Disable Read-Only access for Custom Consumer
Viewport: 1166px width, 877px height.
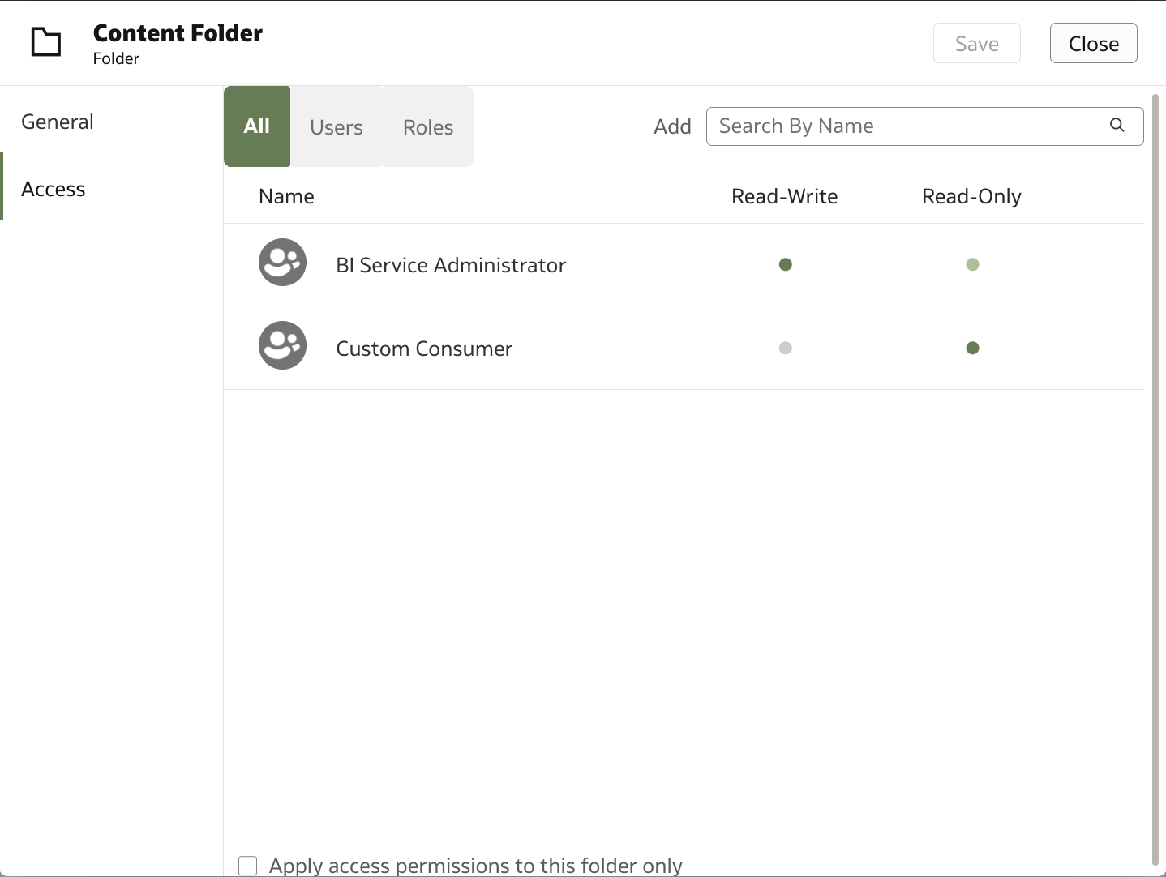coord(971,348)
